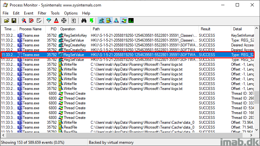Toggle Show Network Activity button
The width and height of the screenshot is (260, 146).
pyautogui.click(x=116, y=21)
